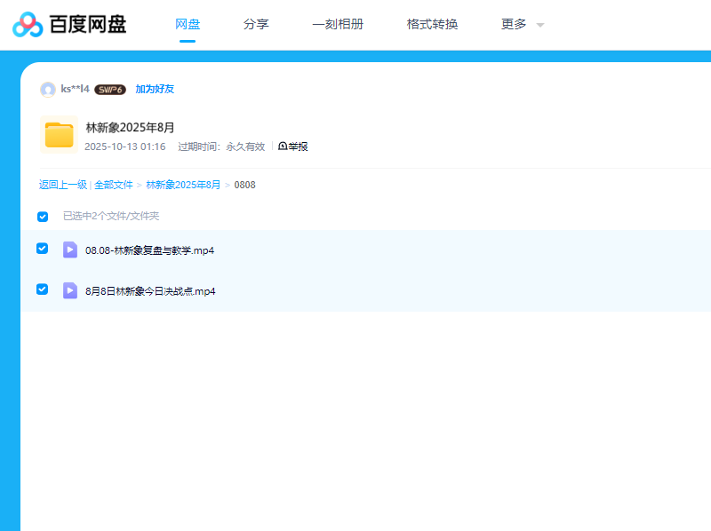This screenshot has width=711, height=531.
Task: Click video icon of 8月8日林新象今日决战点.mp4
Action: pos(70,290)
